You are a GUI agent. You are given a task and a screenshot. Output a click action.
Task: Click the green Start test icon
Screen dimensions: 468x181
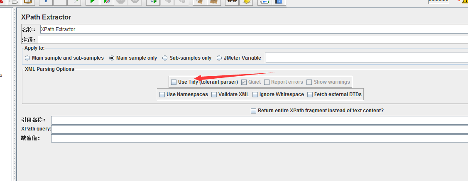[x=92, y=2]
